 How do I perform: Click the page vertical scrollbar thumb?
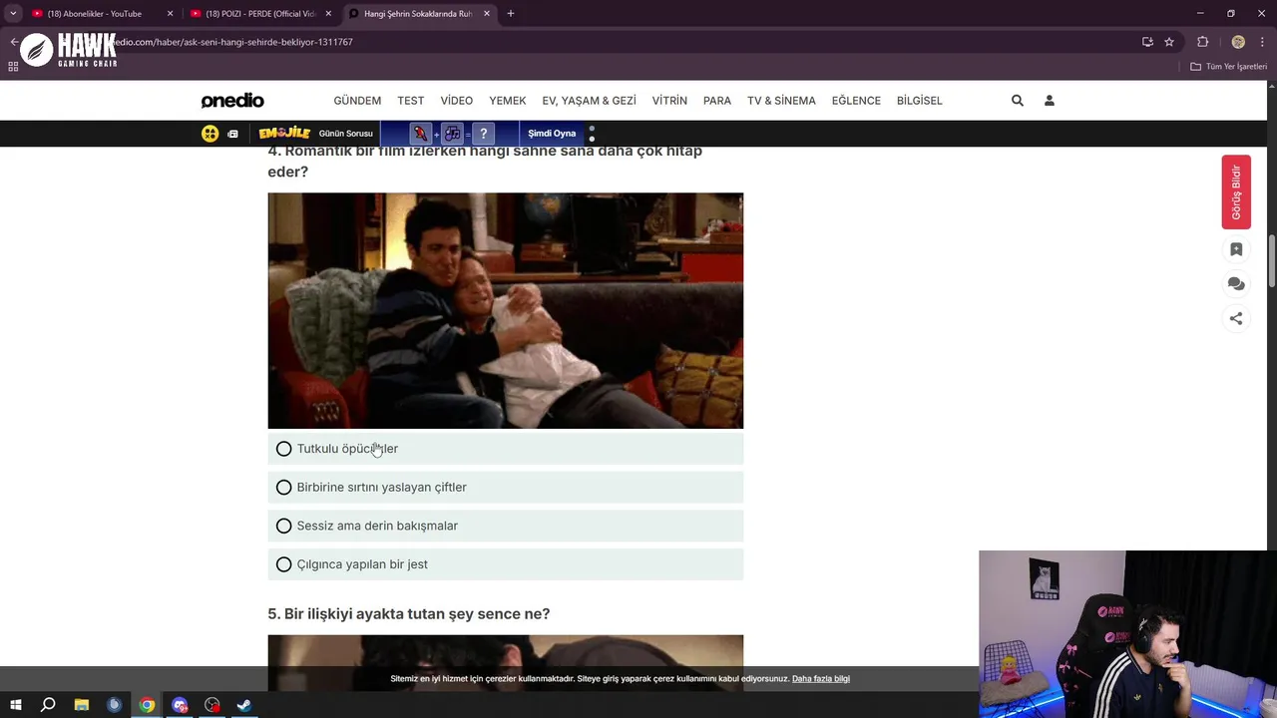coord(1272,261)
